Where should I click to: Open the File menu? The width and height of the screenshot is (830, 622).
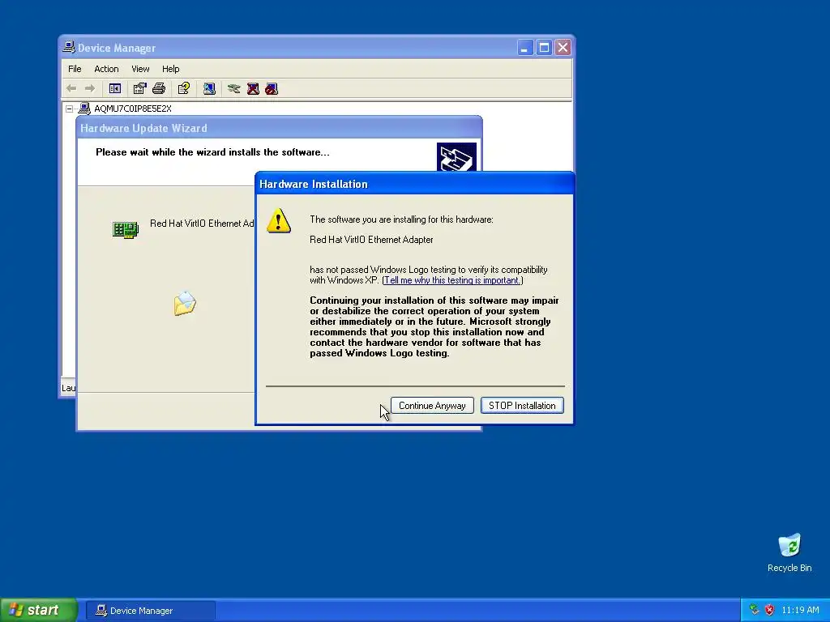pos(75,69)
